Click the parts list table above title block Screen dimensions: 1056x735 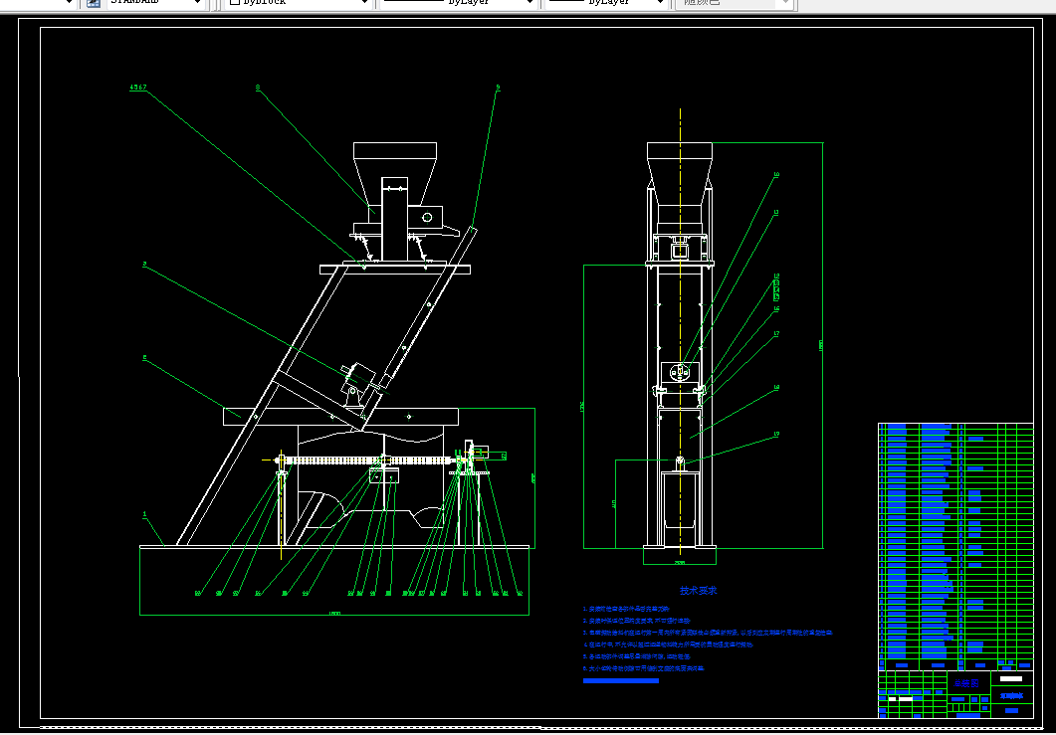point(955,546)
